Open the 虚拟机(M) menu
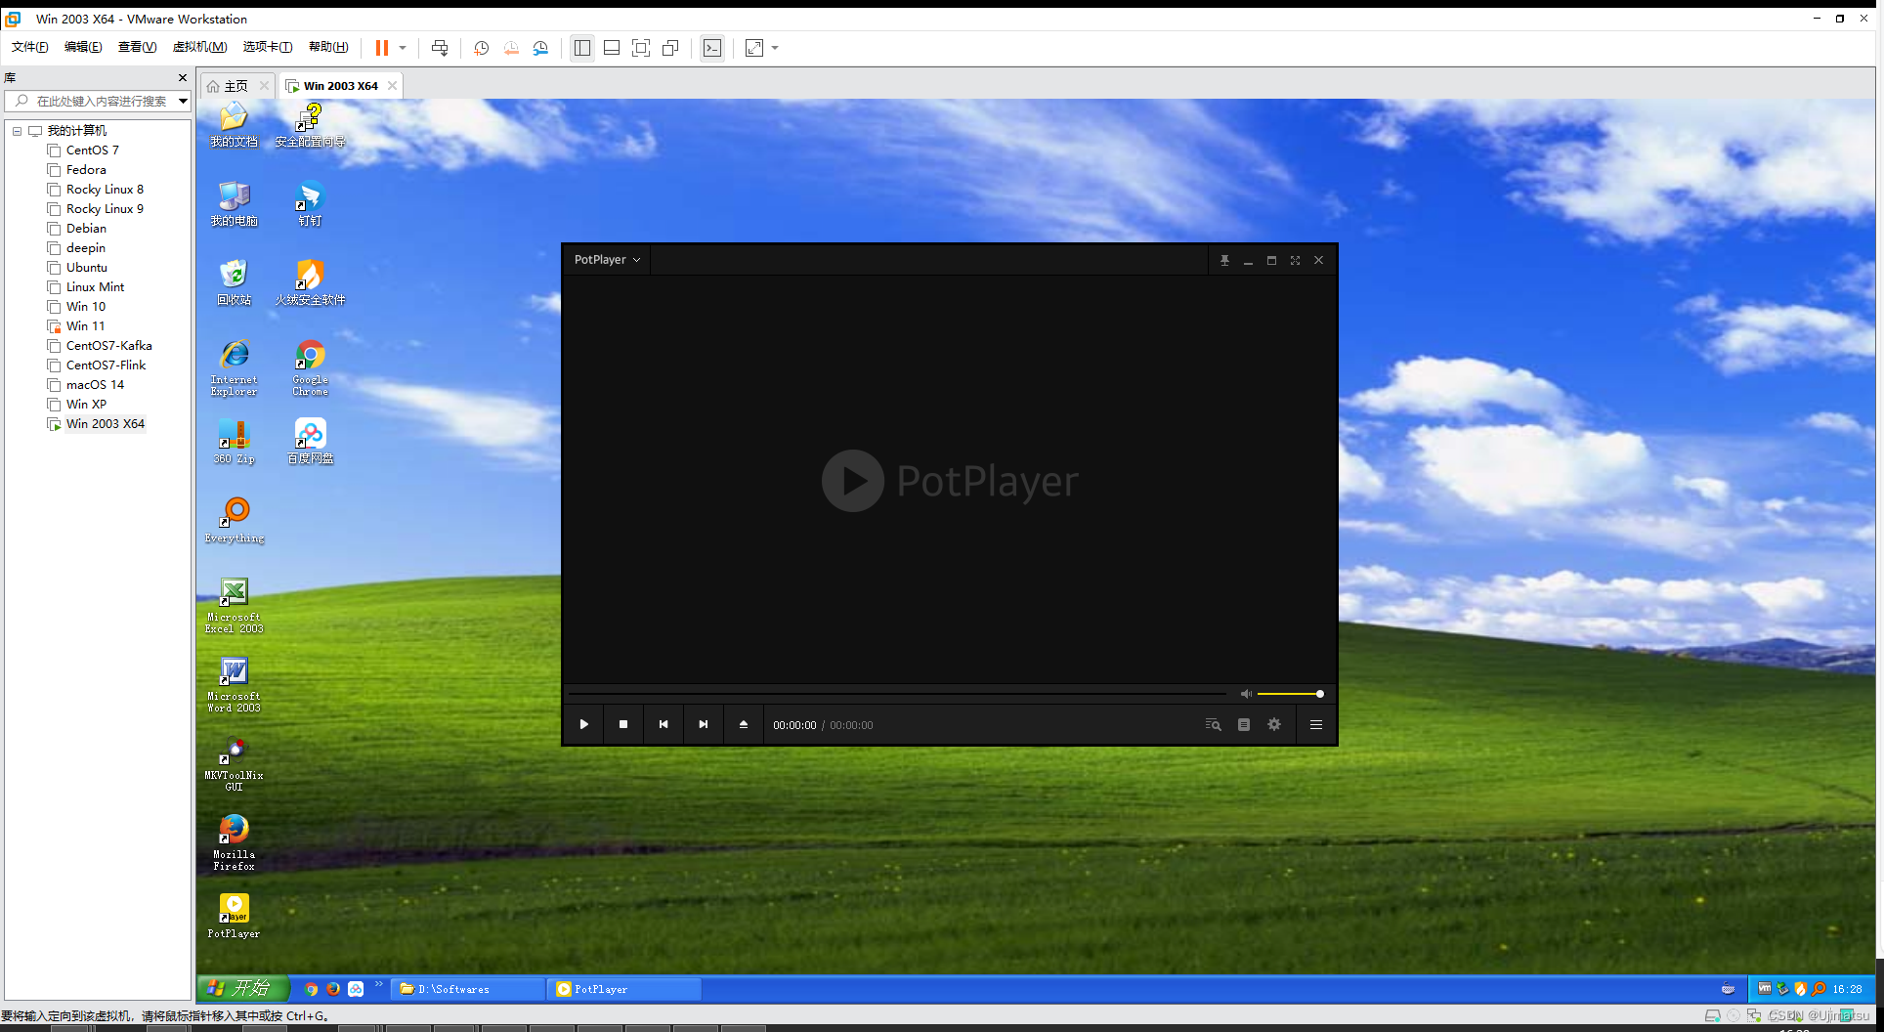This screenshot has width=1884, height=1032. tap(199, 47)
